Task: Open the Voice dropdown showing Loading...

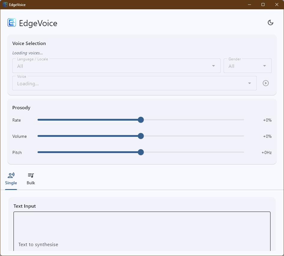Action: [x=134, y=83]
